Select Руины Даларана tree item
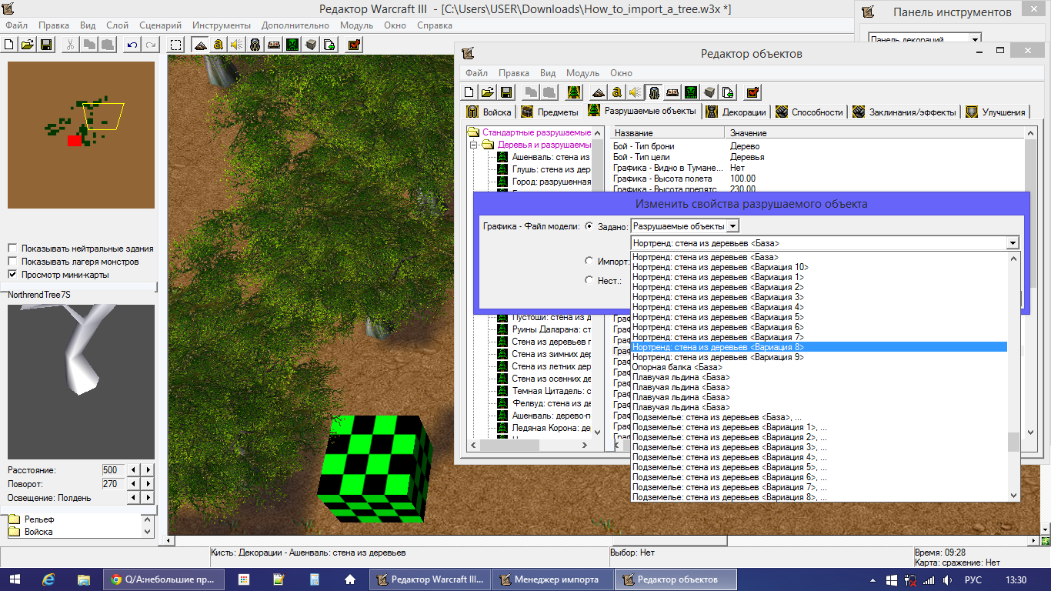This screenshot has width=1051, height=591. [x=551, y=329]
